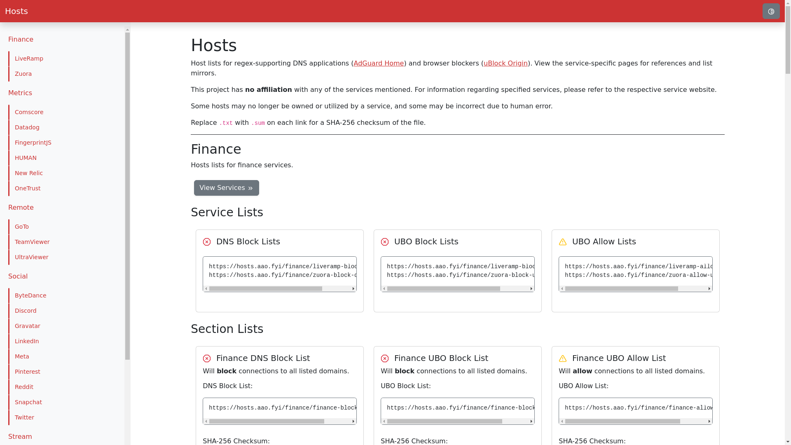This screenshot has height=445, width=791.
Task: Click the inline .sum code text
Action: (x=258, y=123)
